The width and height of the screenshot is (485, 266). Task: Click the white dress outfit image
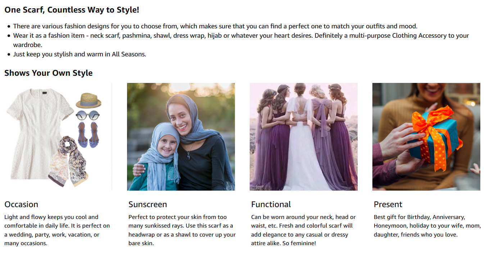(58, 137)
